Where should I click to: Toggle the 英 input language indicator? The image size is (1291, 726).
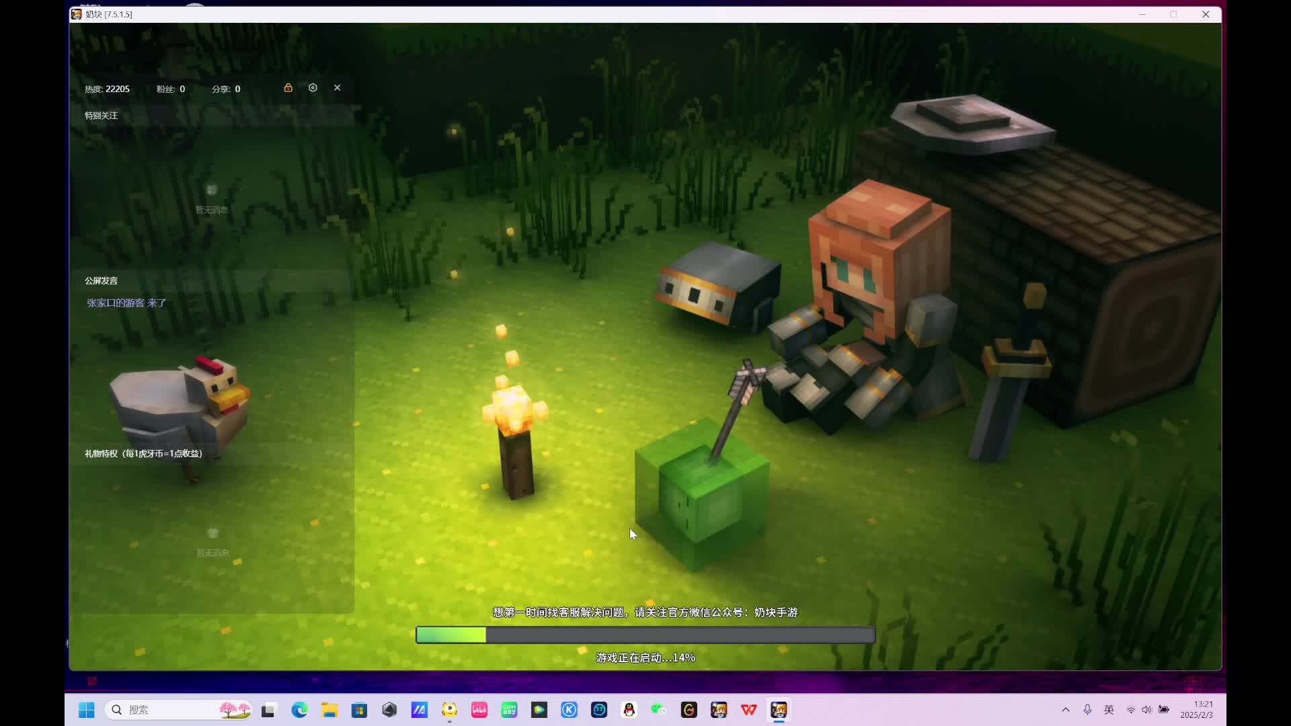[1109, 710]
